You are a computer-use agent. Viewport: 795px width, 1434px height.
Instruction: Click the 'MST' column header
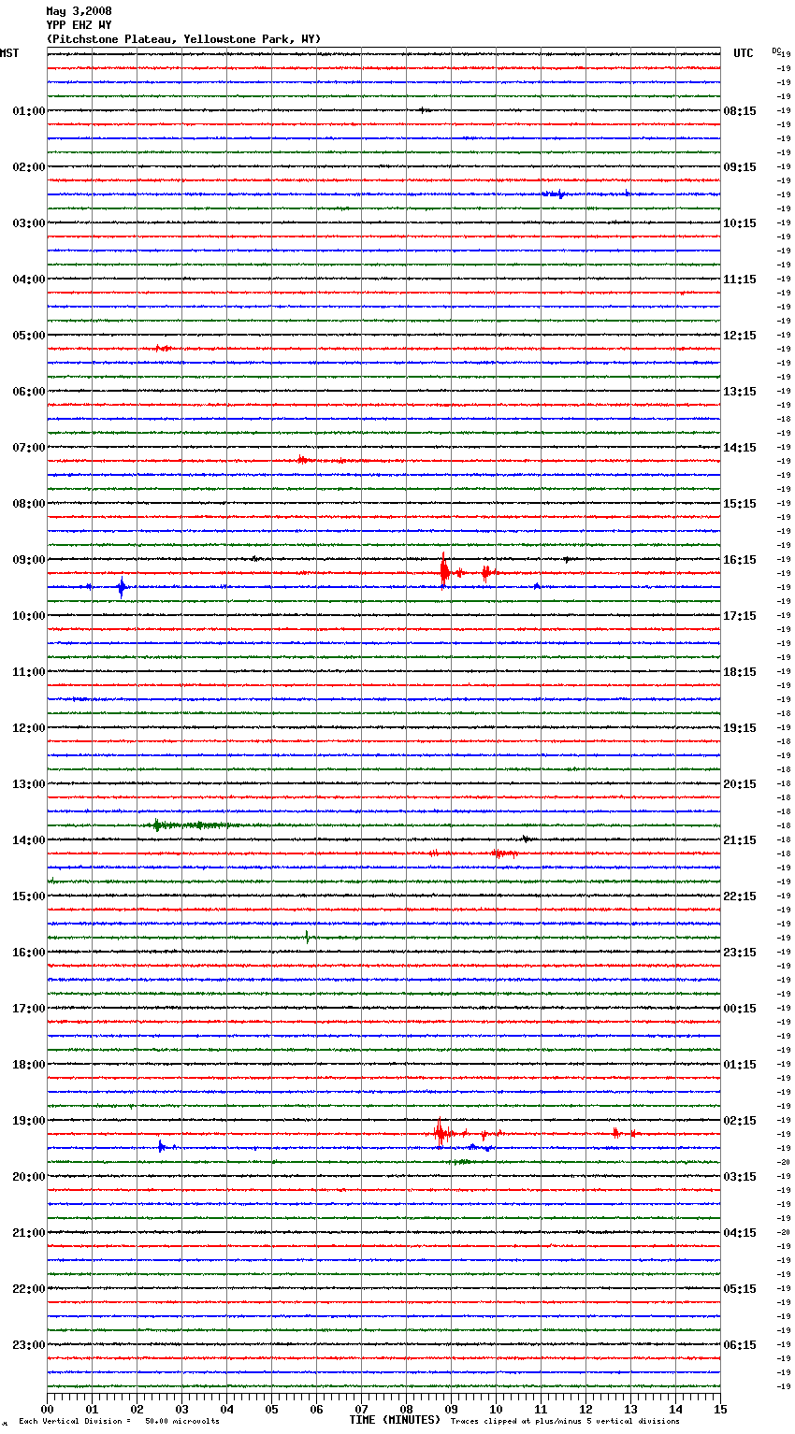pos(9,53)
